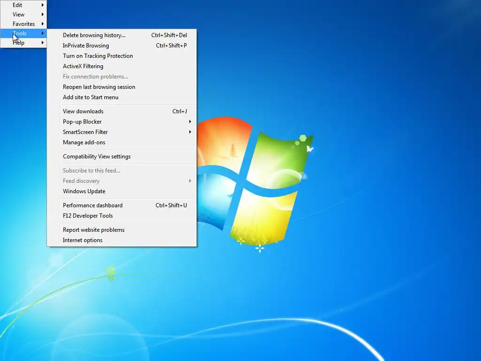Select Report website problems
Image resolution: width=481 pixels, height=361 pixels.
point(122,230)
